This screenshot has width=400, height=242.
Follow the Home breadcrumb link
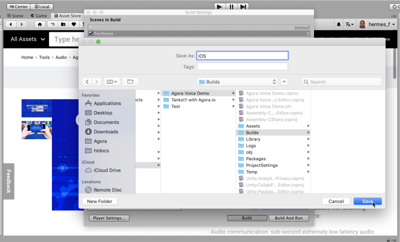click(27, 57)
